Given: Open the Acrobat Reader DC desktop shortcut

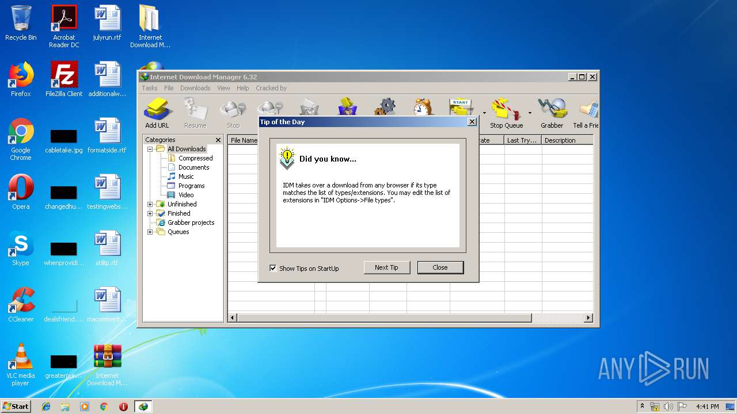Looking at the screenshot, I should [x=64, y=26].
